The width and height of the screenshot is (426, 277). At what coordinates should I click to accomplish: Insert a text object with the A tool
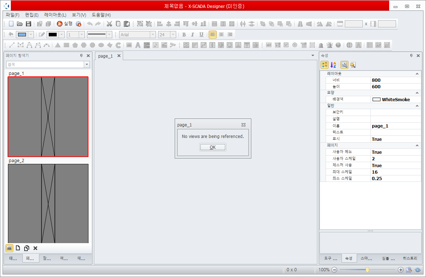coord(138,45)
